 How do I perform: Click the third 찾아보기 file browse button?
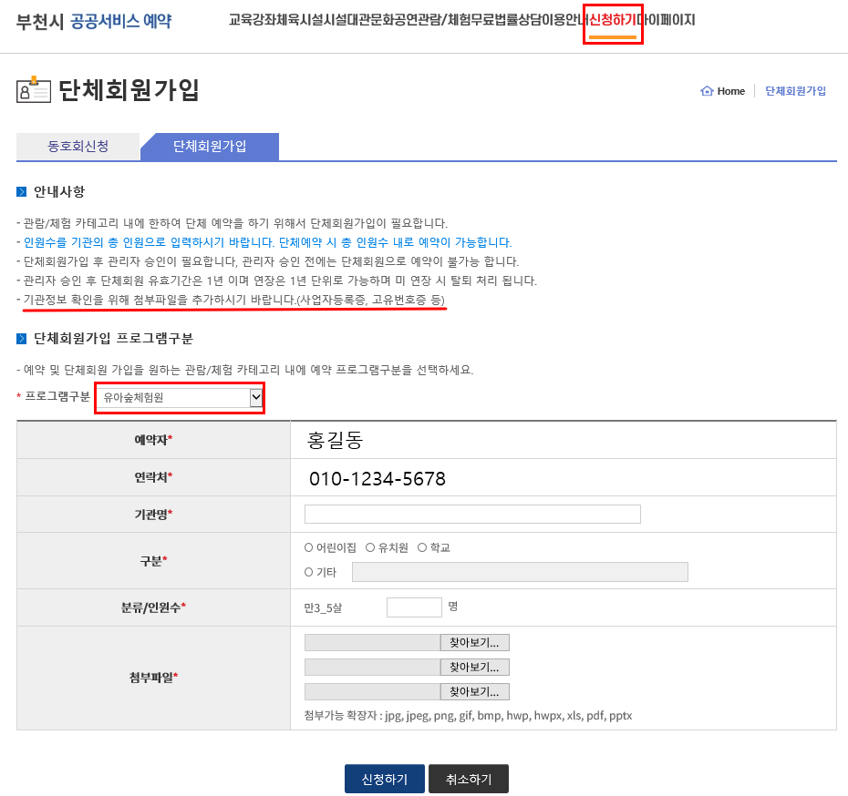pyautogui.click(x=474, y=691)
